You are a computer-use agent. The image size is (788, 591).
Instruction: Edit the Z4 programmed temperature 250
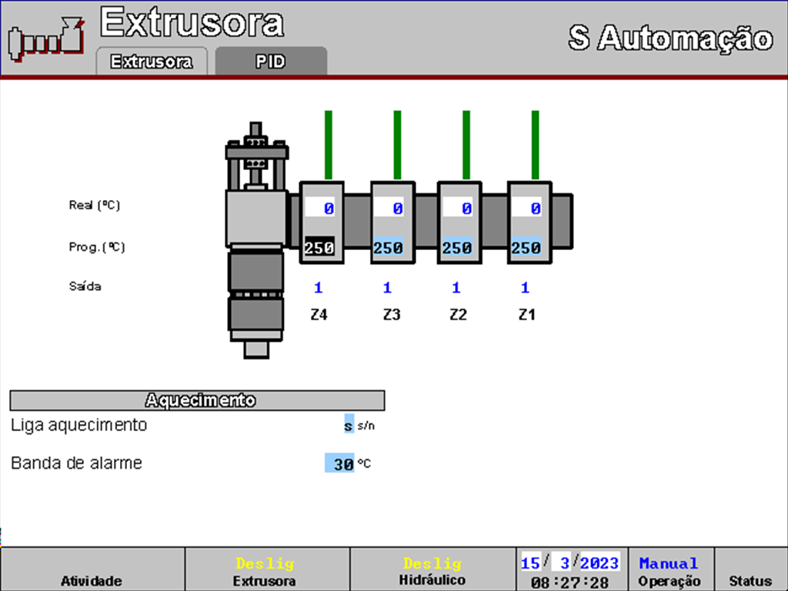click(x=319, y=248)
